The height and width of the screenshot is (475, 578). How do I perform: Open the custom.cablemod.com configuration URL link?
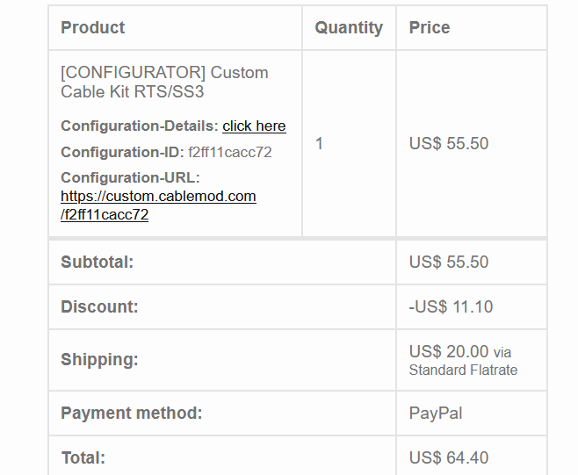[x=158, y=197]
